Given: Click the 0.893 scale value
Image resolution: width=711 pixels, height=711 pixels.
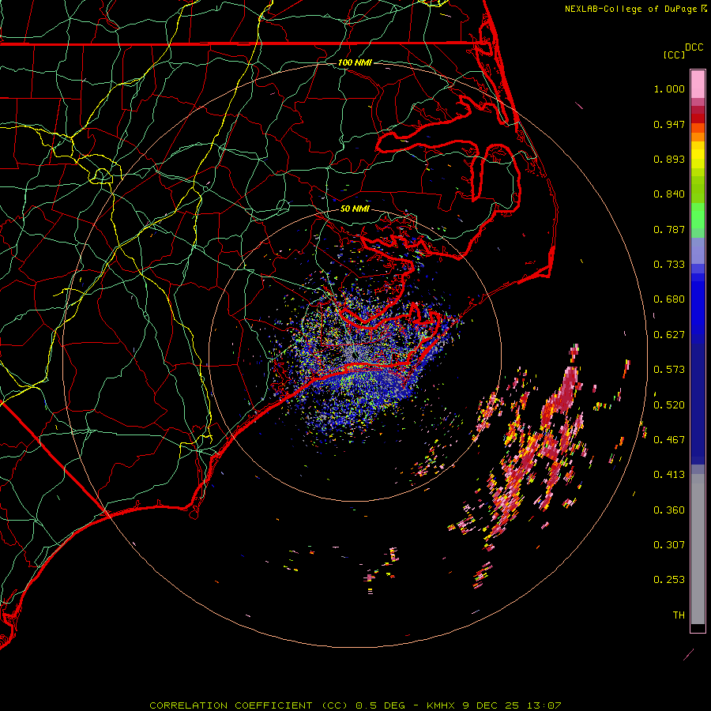Looking at the screenshot, I should pos(669,159).
